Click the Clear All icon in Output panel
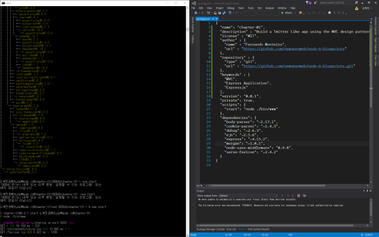Image resolution: width=379 pixels, height=237 pixels. click(x=298, y=196)
